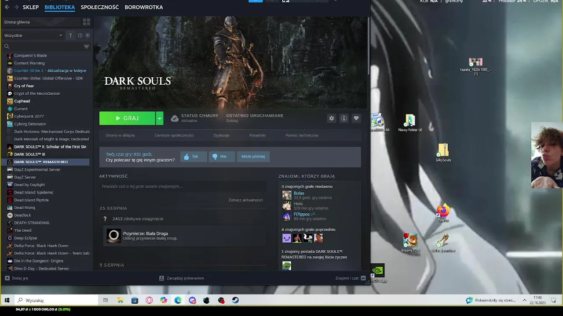Open Znajomi i czat friends chat

click(351, 278)
